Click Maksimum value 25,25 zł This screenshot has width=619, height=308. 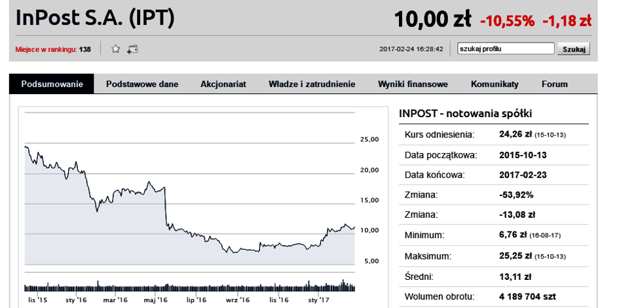point(515,256)
